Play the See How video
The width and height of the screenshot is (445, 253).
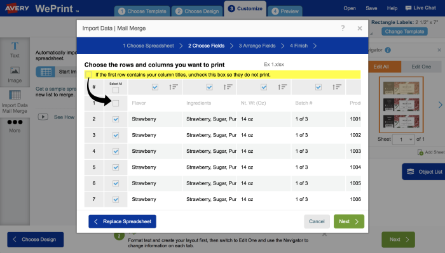coord(43,117)
